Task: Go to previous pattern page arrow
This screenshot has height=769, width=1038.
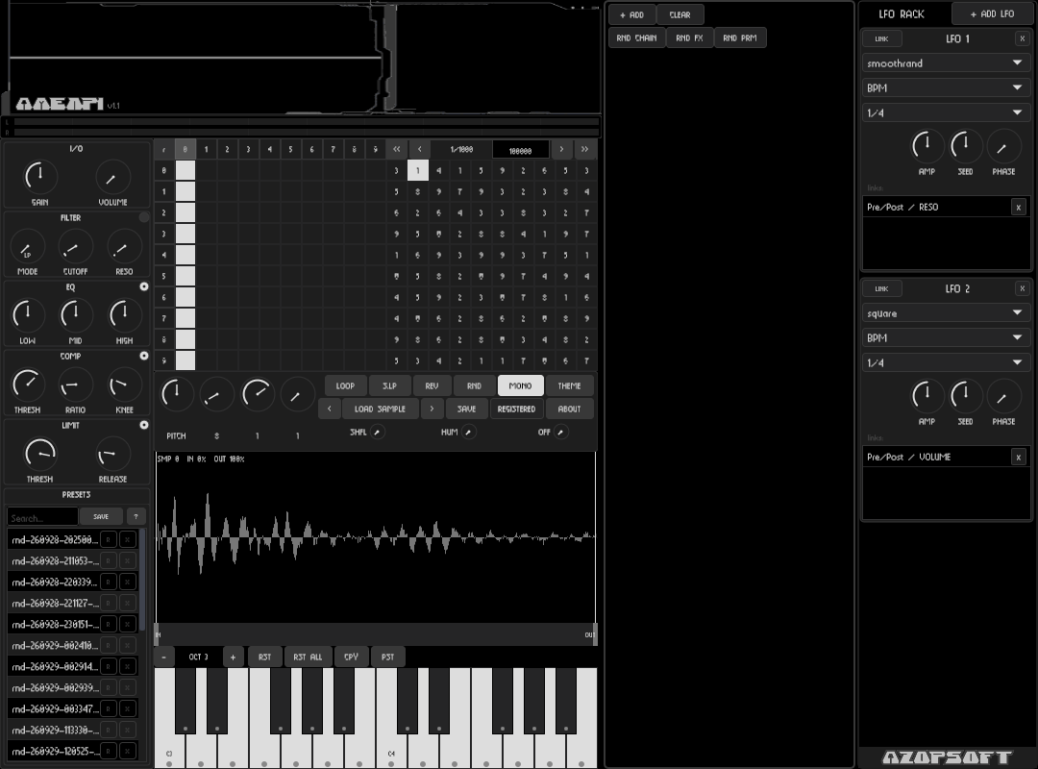Action: (x=419, y=150)
